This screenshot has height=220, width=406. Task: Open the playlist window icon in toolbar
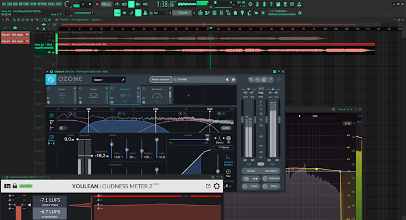201,13
